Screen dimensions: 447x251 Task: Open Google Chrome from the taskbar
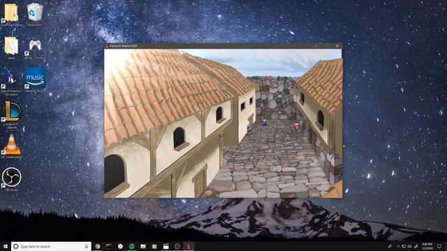[x=98, y=246]
